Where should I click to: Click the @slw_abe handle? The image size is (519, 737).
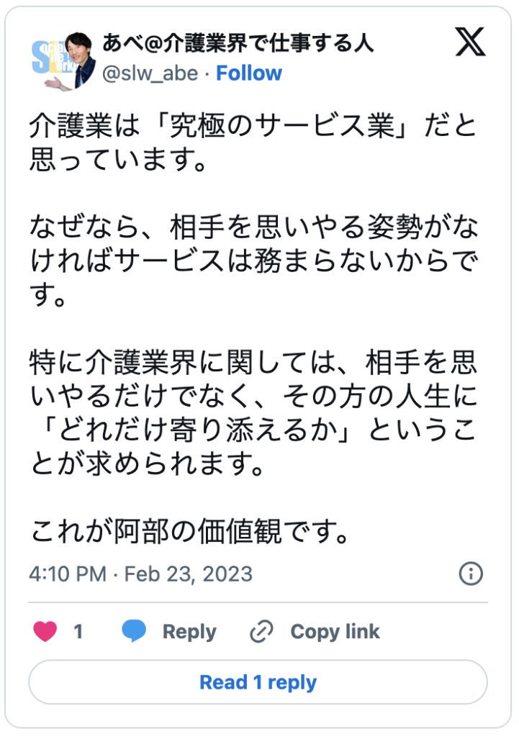[150, 73]
